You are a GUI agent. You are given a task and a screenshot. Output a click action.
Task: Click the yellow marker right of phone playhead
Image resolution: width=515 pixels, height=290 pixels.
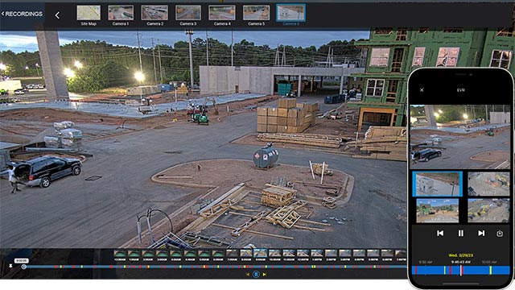pos(490,271)
